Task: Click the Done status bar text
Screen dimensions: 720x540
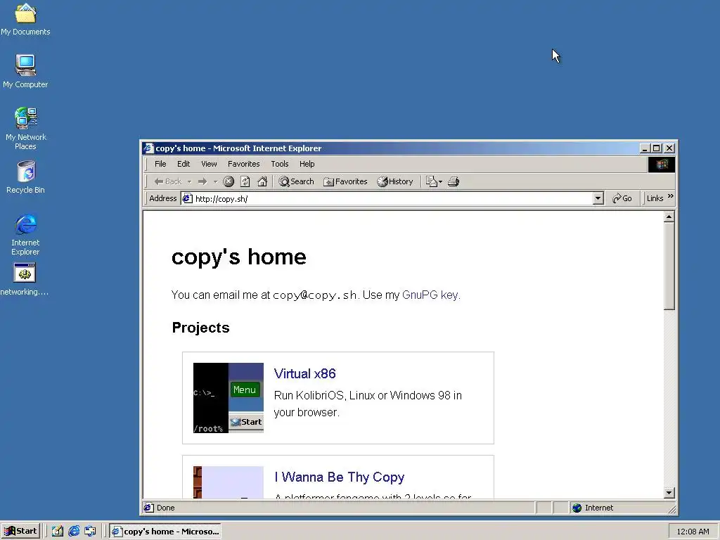Action: [165, 508]
